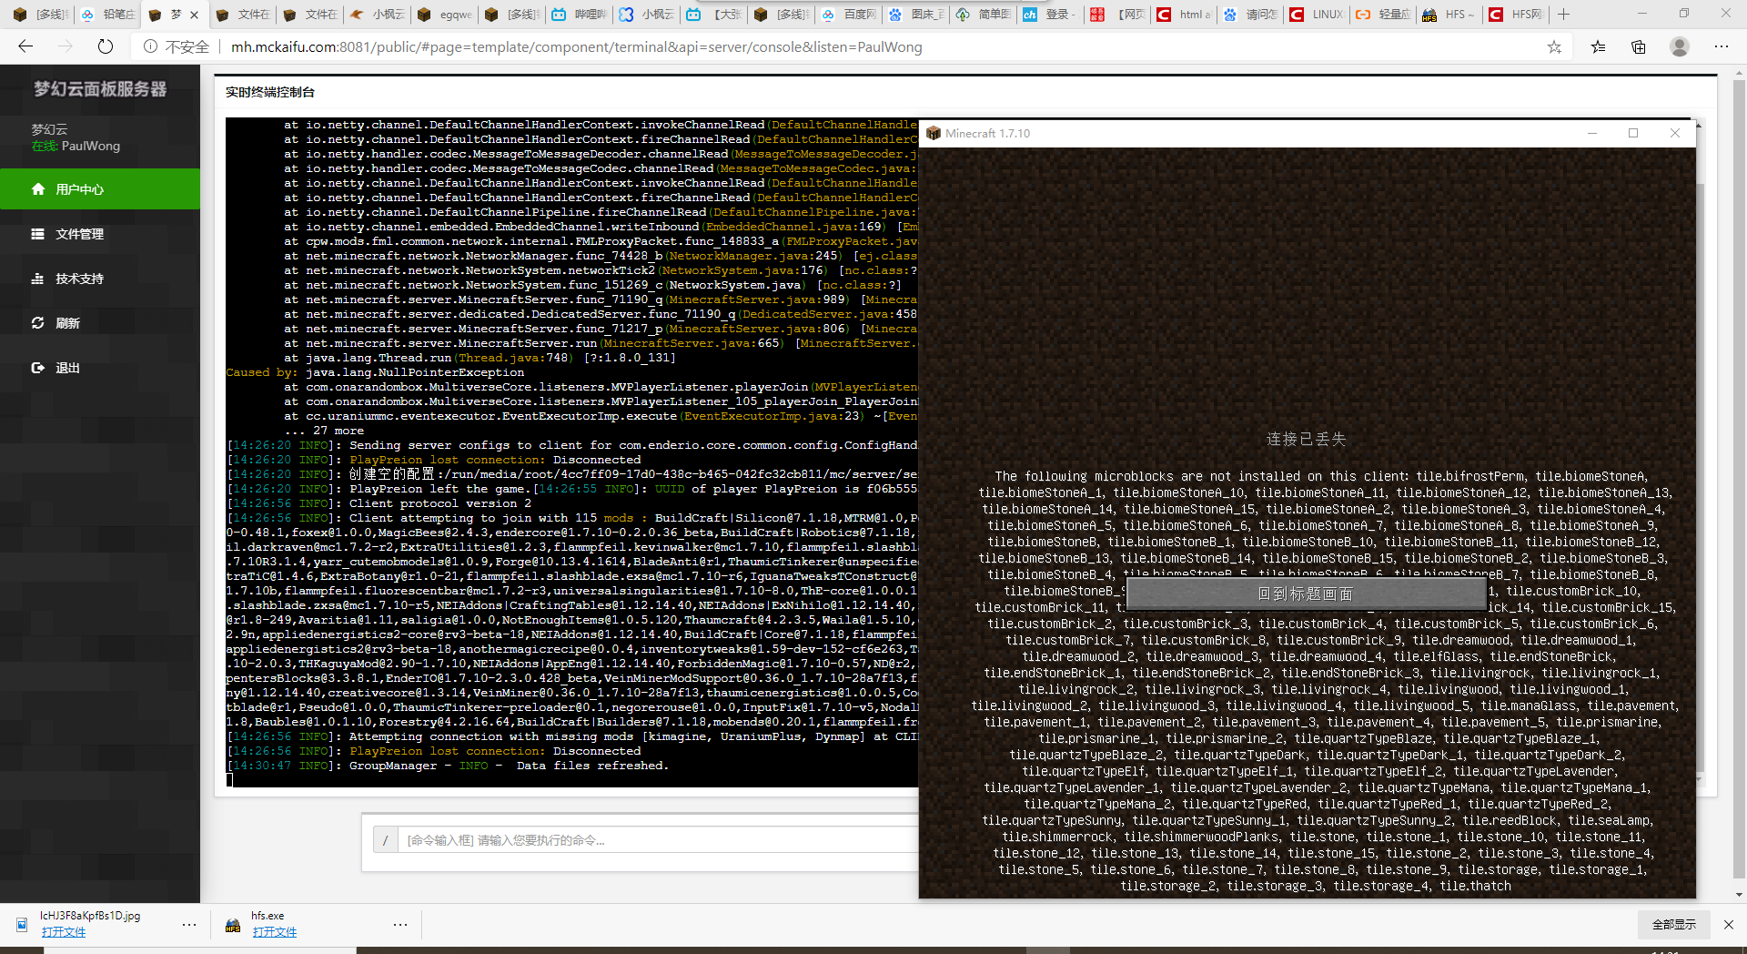
Task: Close the active 梦 browser tab
Action: [x=194, y=15]
